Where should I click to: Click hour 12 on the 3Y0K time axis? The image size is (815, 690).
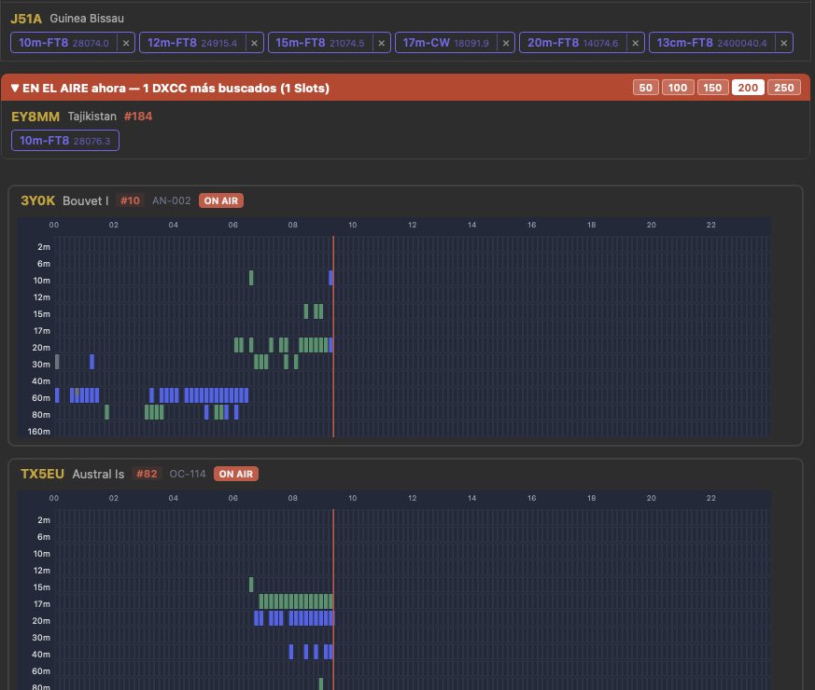click(413, 226)
